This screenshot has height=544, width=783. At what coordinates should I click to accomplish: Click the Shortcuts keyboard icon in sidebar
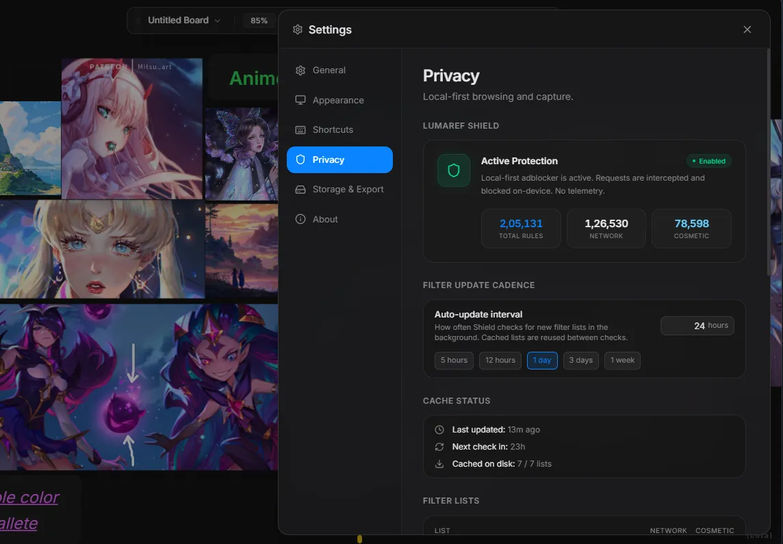point(300,130)
